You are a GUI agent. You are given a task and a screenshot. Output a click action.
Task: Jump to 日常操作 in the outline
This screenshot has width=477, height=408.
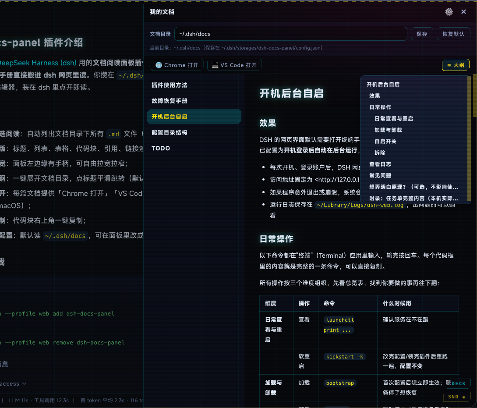tap(380, 107)
